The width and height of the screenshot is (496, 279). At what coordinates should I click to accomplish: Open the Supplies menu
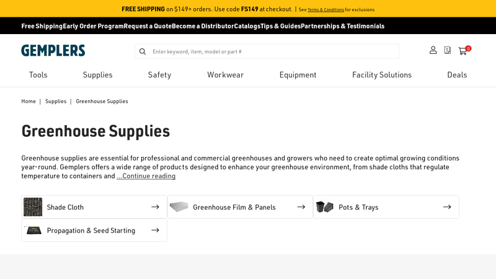pyautogui.click(x=98, y=75)
